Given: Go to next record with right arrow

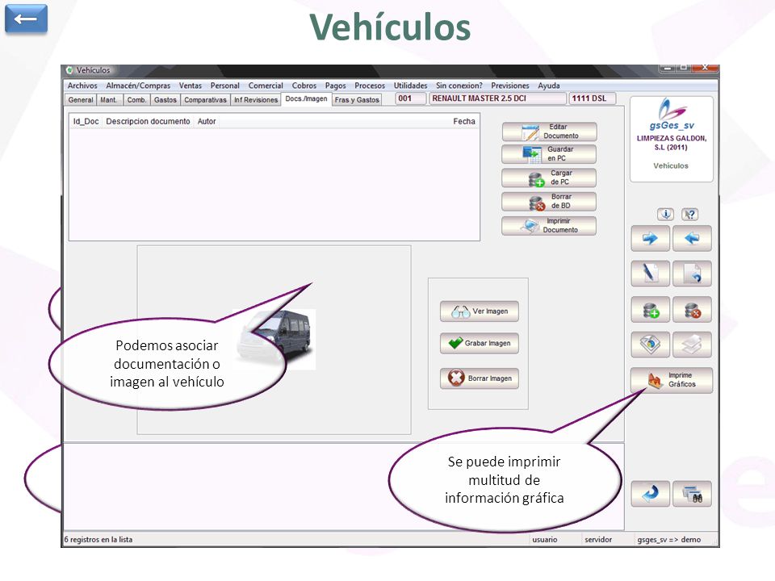Looking at the screenshot, I should tap(651, 239).
